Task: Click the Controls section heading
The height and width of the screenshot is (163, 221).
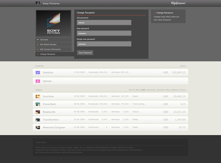Action: (x=39, y=66)
